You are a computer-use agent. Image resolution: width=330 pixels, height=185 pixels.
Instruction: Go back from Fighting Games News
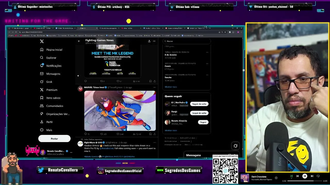point(79,41)
